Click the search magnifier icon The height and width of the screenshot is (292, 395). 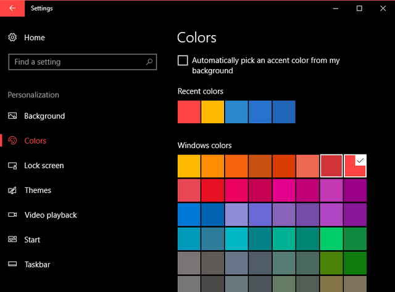pos(149,62)
